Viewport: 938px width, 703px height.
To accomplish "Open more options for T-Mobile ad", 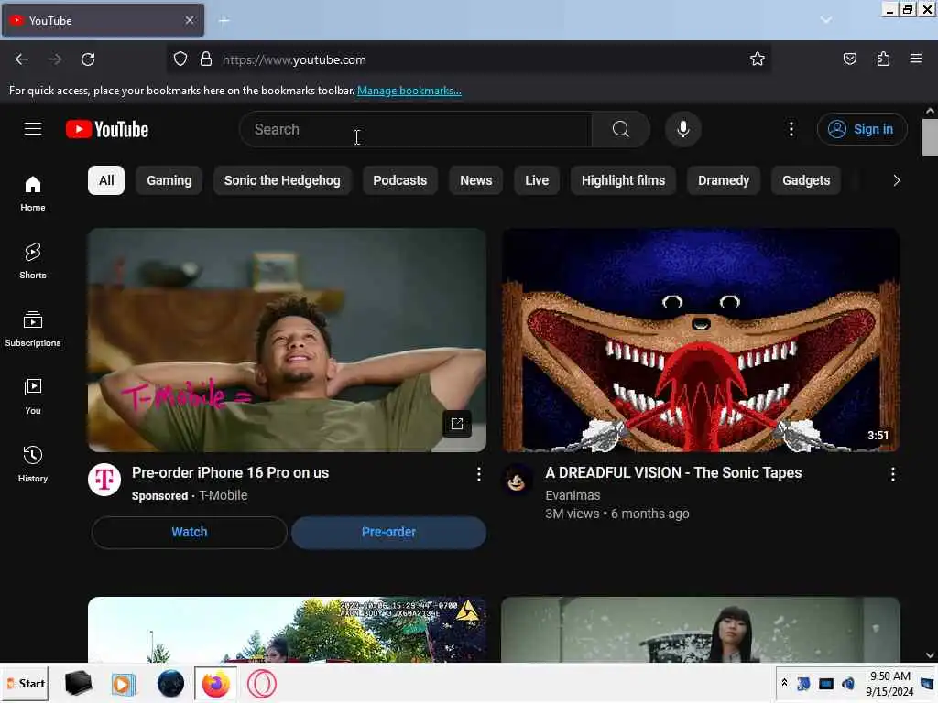I will coord(478,475).
